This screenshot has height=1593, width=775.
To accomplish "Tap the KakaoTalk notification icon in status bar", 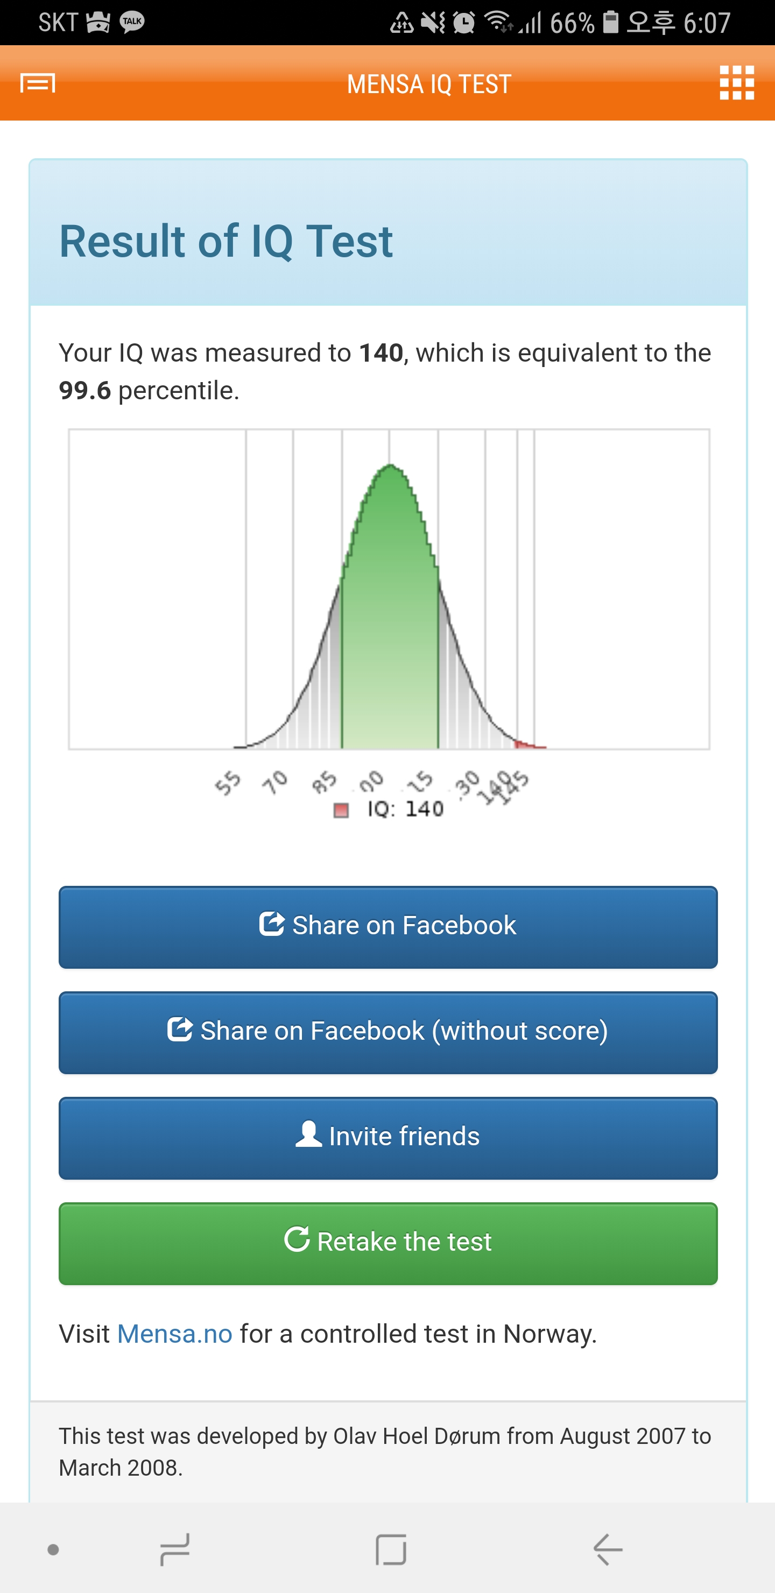I will (132, 23).
